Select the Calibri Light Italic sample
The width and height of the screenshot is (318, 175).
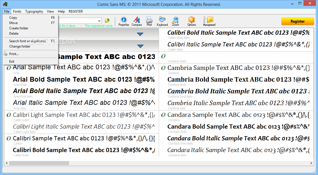tap(84, 128)
